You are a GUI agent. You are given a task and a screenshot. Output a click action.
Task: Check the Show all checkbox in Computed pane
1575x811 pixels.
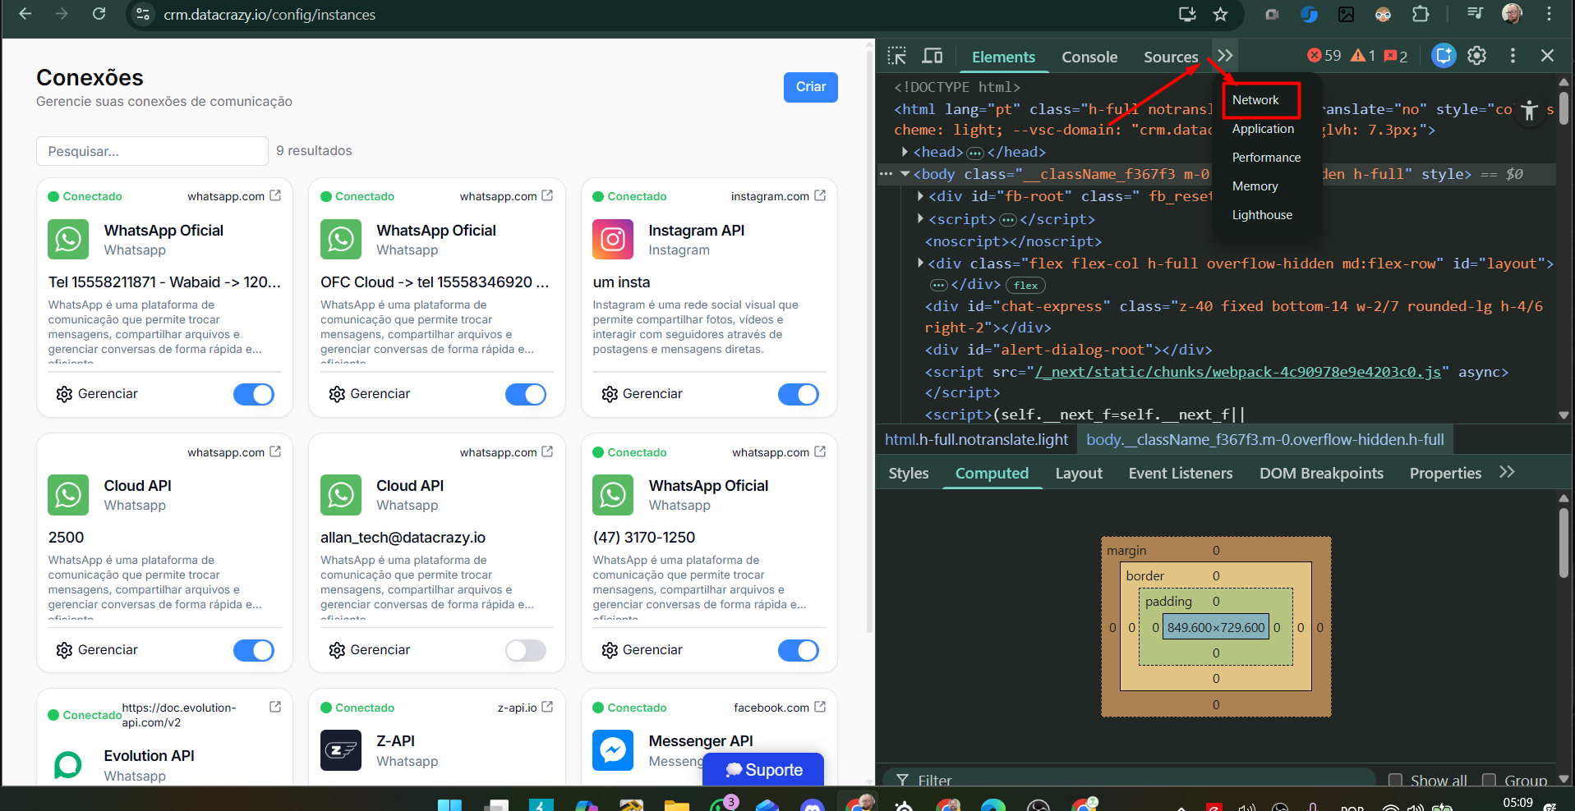click(1395, 780)
